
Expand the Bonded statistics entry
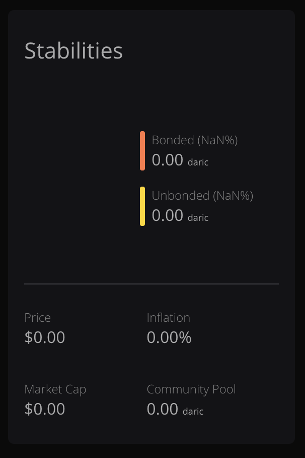click(195, 150)
